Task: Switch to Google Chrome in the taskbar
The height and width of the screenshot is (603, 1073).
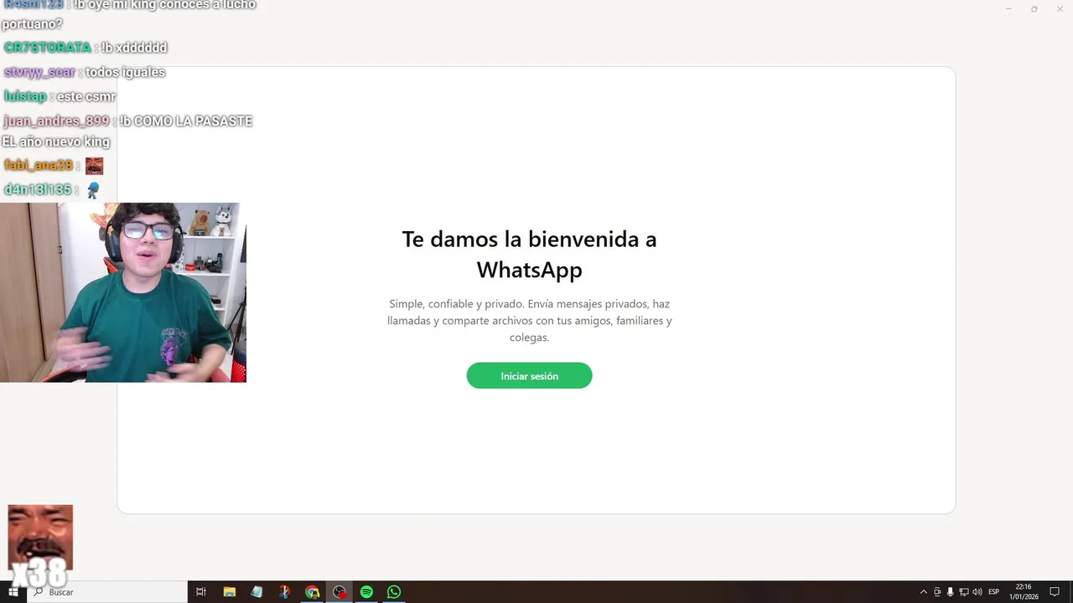Action: [x=312, y=592]
